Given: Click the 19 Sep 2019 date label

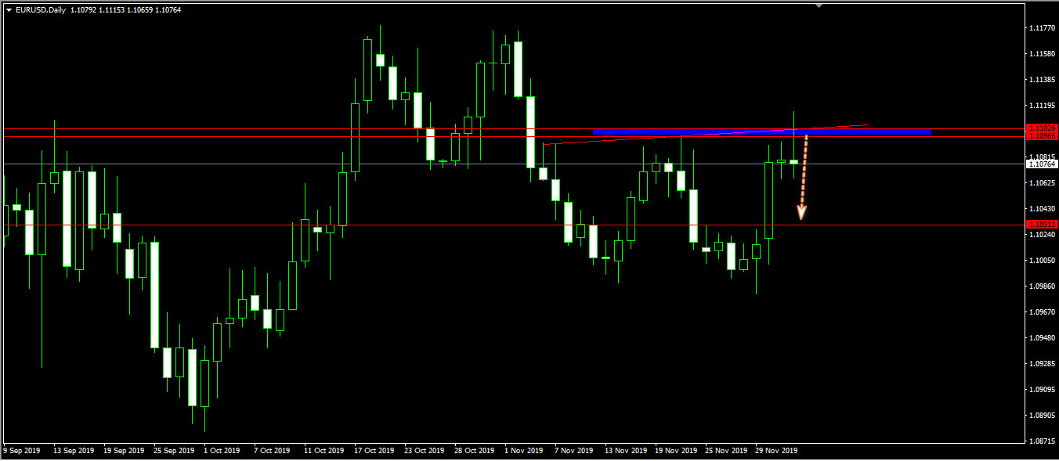Looking at the screenshot, I should tap(124, 451).
